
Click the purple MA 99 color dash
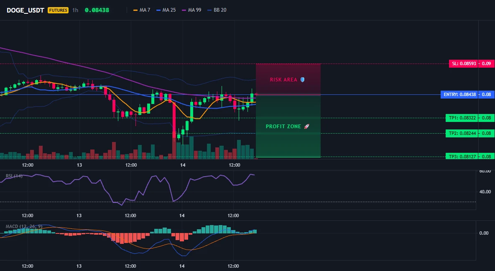[184, 10]
